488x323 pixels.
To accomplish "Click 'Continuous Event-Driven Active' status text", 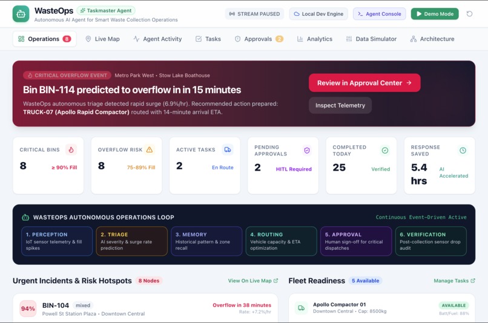I will coord(421,217).
